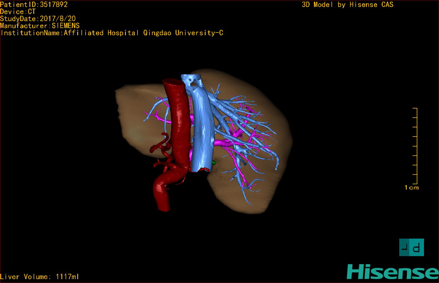Click the yellow scale ruler
The image size is (439, 283).
tap(415, 146)
